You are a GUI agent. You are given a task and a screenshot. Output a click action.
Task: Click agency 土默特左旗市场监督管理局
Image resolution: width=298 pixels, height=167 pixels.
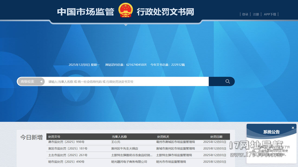pos(174,155)
